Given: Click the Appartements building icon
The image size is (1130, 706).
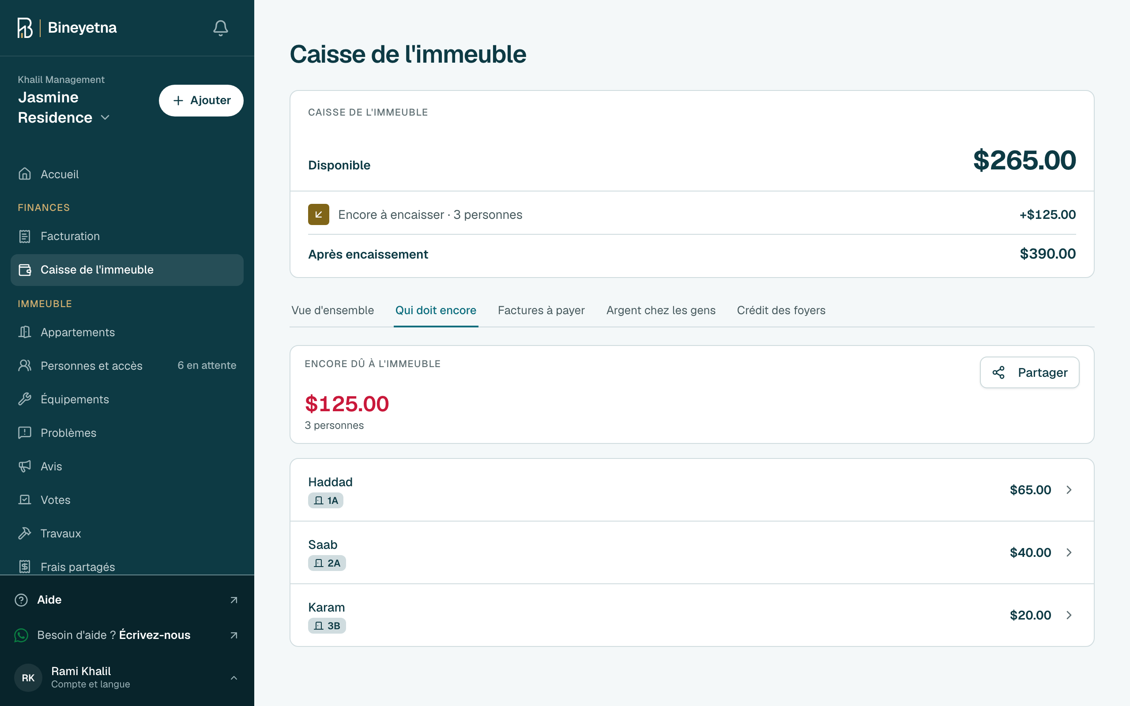Looking at the screenshot, I should pos(25,332).
